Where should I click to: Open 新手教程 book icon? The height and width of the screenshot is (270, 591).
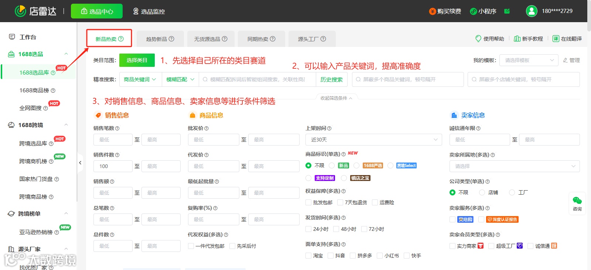[x=517, y=39]
